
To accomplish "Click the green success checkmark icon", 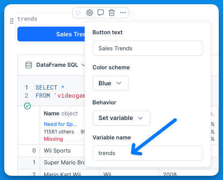I will [28, 106].
